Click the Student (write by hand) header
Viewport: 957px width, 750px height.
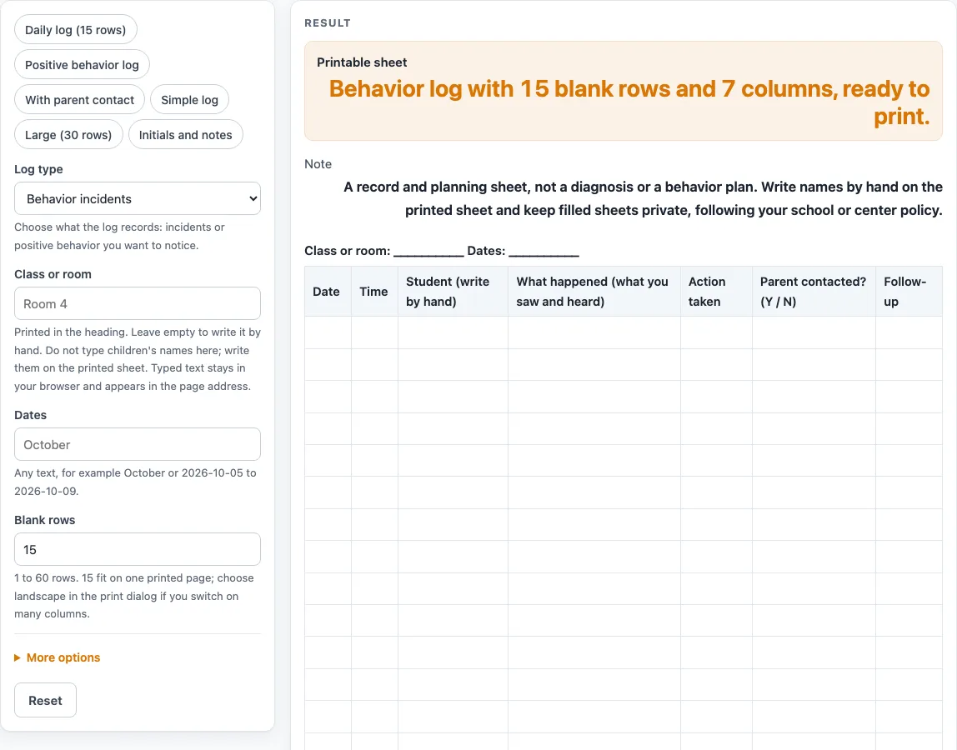coord(453,291)
